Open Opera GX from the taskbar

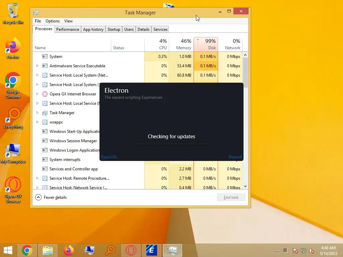(x=131, y=250)
